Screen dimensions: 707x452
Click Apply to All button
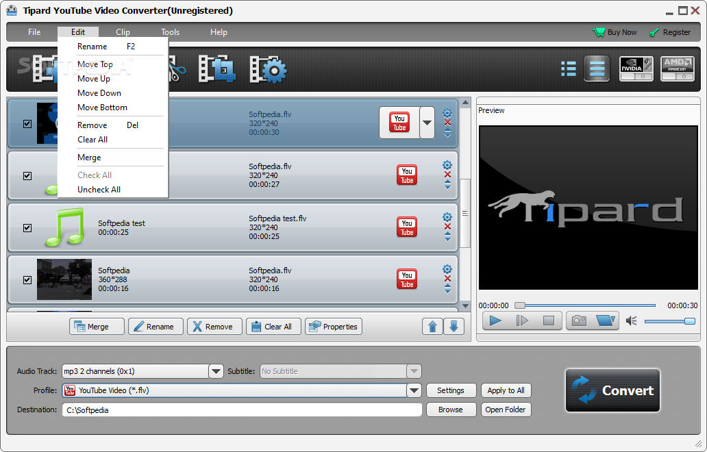506,390
